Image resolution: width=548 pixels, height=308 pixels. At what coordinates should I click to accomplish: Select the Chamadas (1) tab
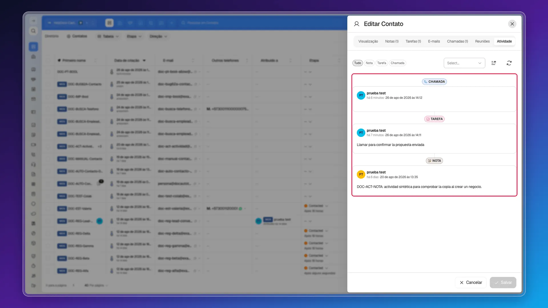(x=457, y=41)
